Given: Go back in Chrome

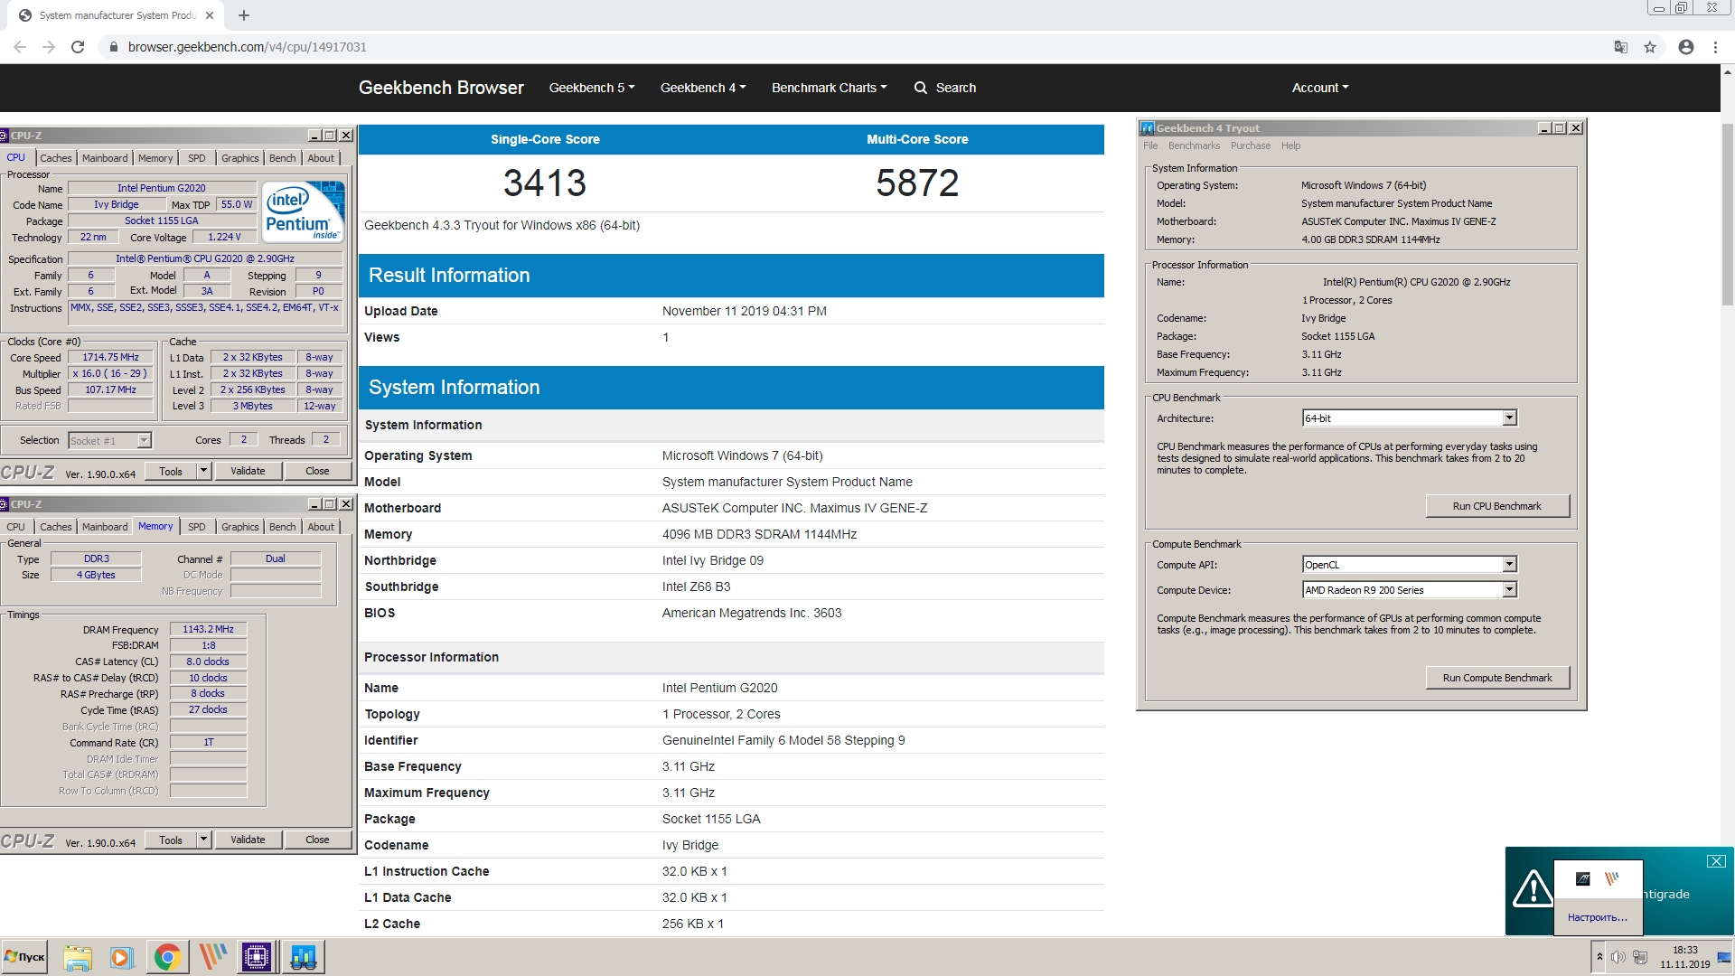Looking at the screenshot, I should (20, 47).
